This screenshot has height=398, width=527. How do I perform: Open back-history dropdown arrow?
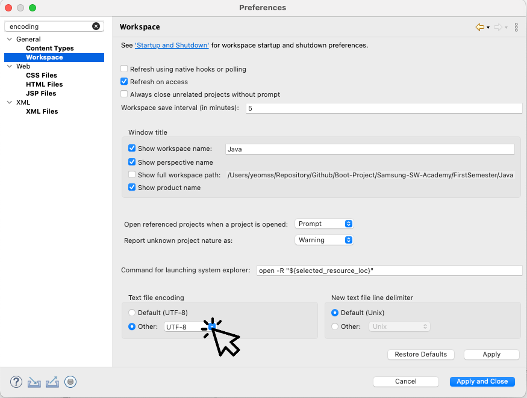(x=488, y=28)
